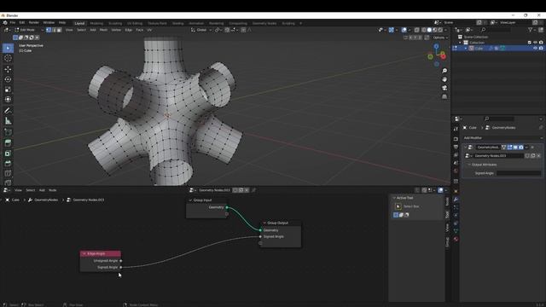Select the Inset Faces tool
Viewport: 546px width, 307px height.
point(8,153)
